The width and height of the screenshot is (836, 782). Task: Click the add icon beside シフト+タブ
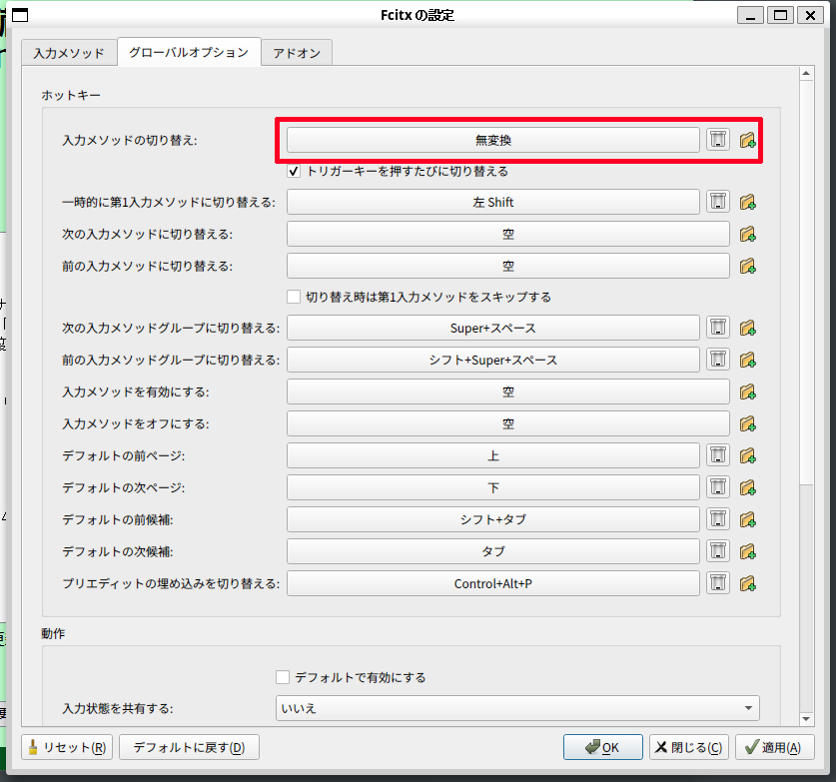[x=747, y=519]
